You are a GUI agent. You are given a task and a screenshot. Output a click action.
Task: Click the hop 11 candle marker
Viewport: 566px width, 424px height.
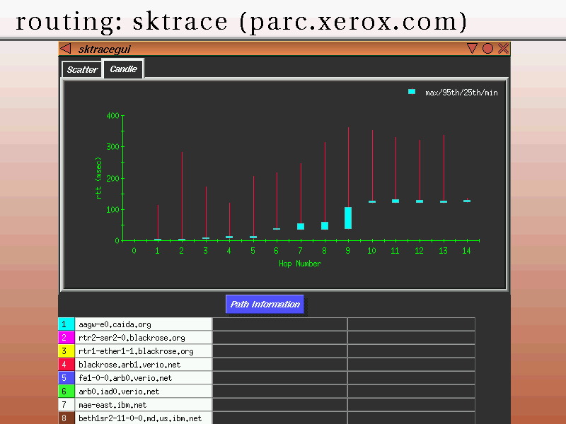point(395,201)
